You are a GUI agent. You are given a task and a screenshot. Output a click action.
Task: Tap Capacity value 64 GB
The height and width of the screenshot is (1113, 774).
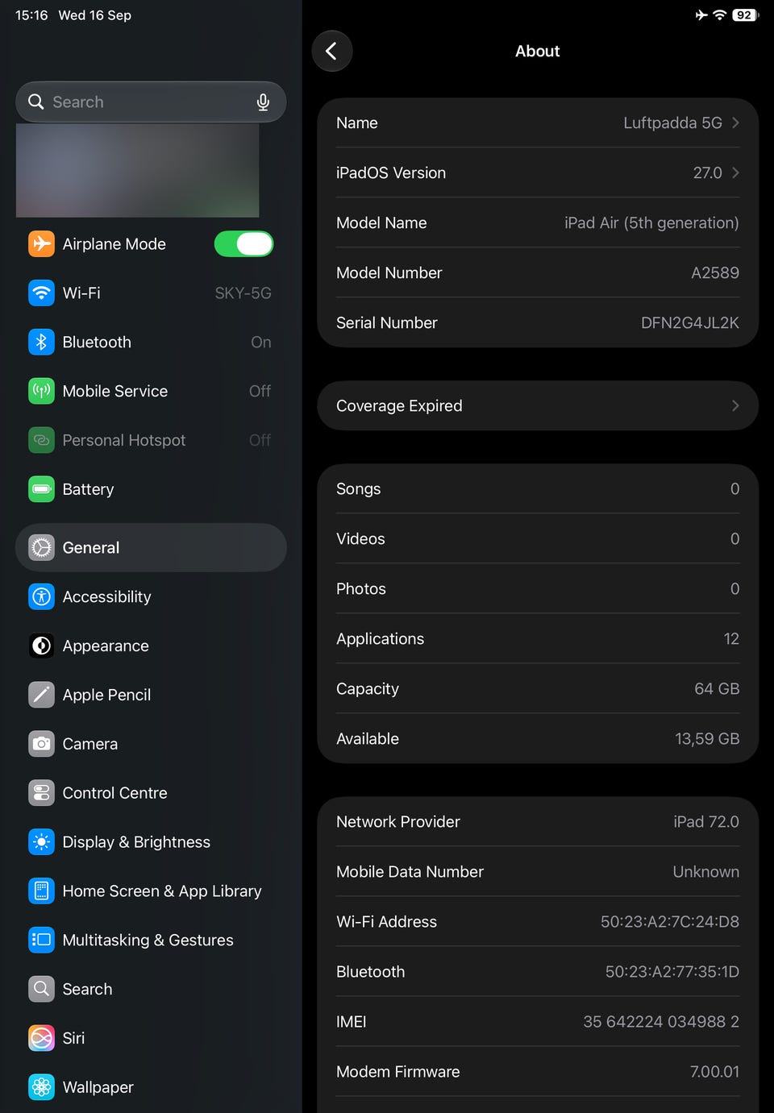[717, 688]
